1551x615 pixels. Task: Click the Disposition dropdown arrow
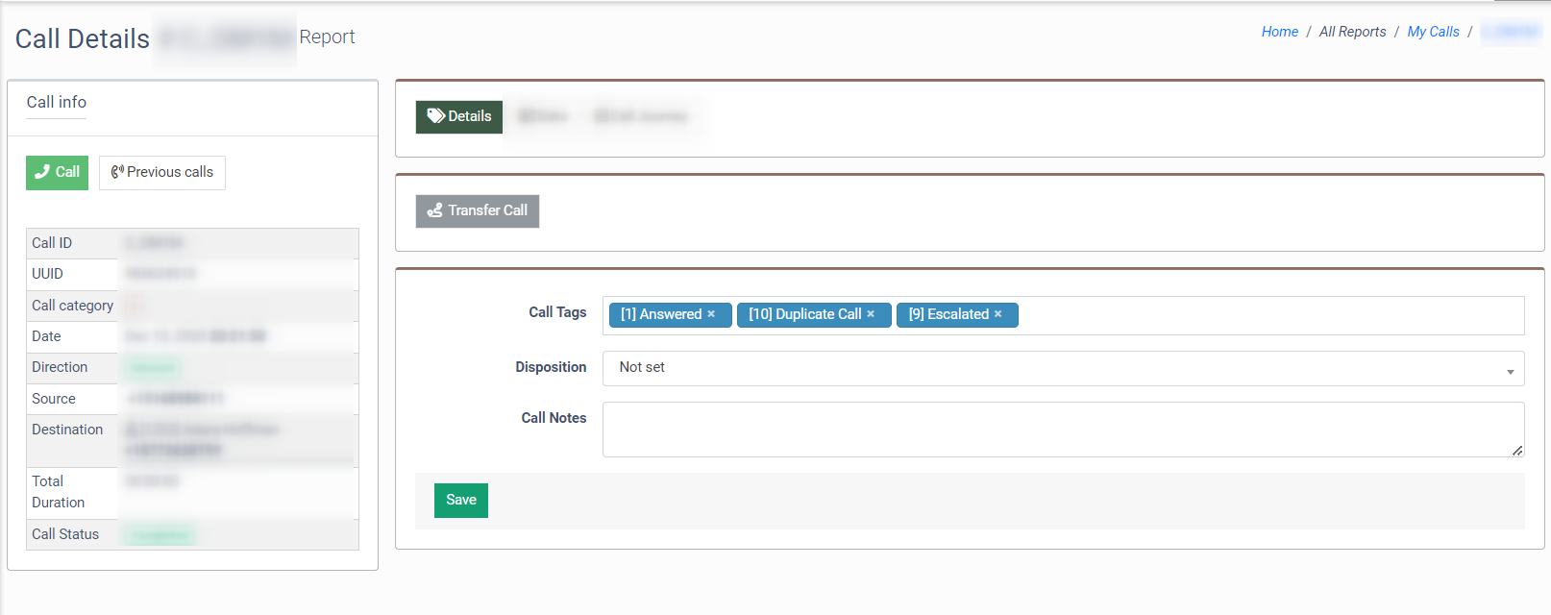click(x=1510, y=371)
